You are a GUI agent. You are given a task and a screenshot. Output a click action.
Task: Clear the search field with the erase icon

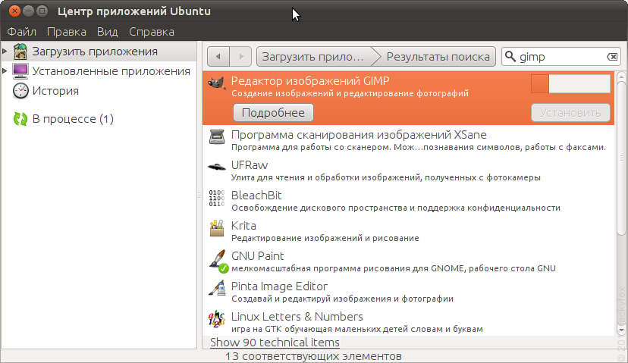612,57
